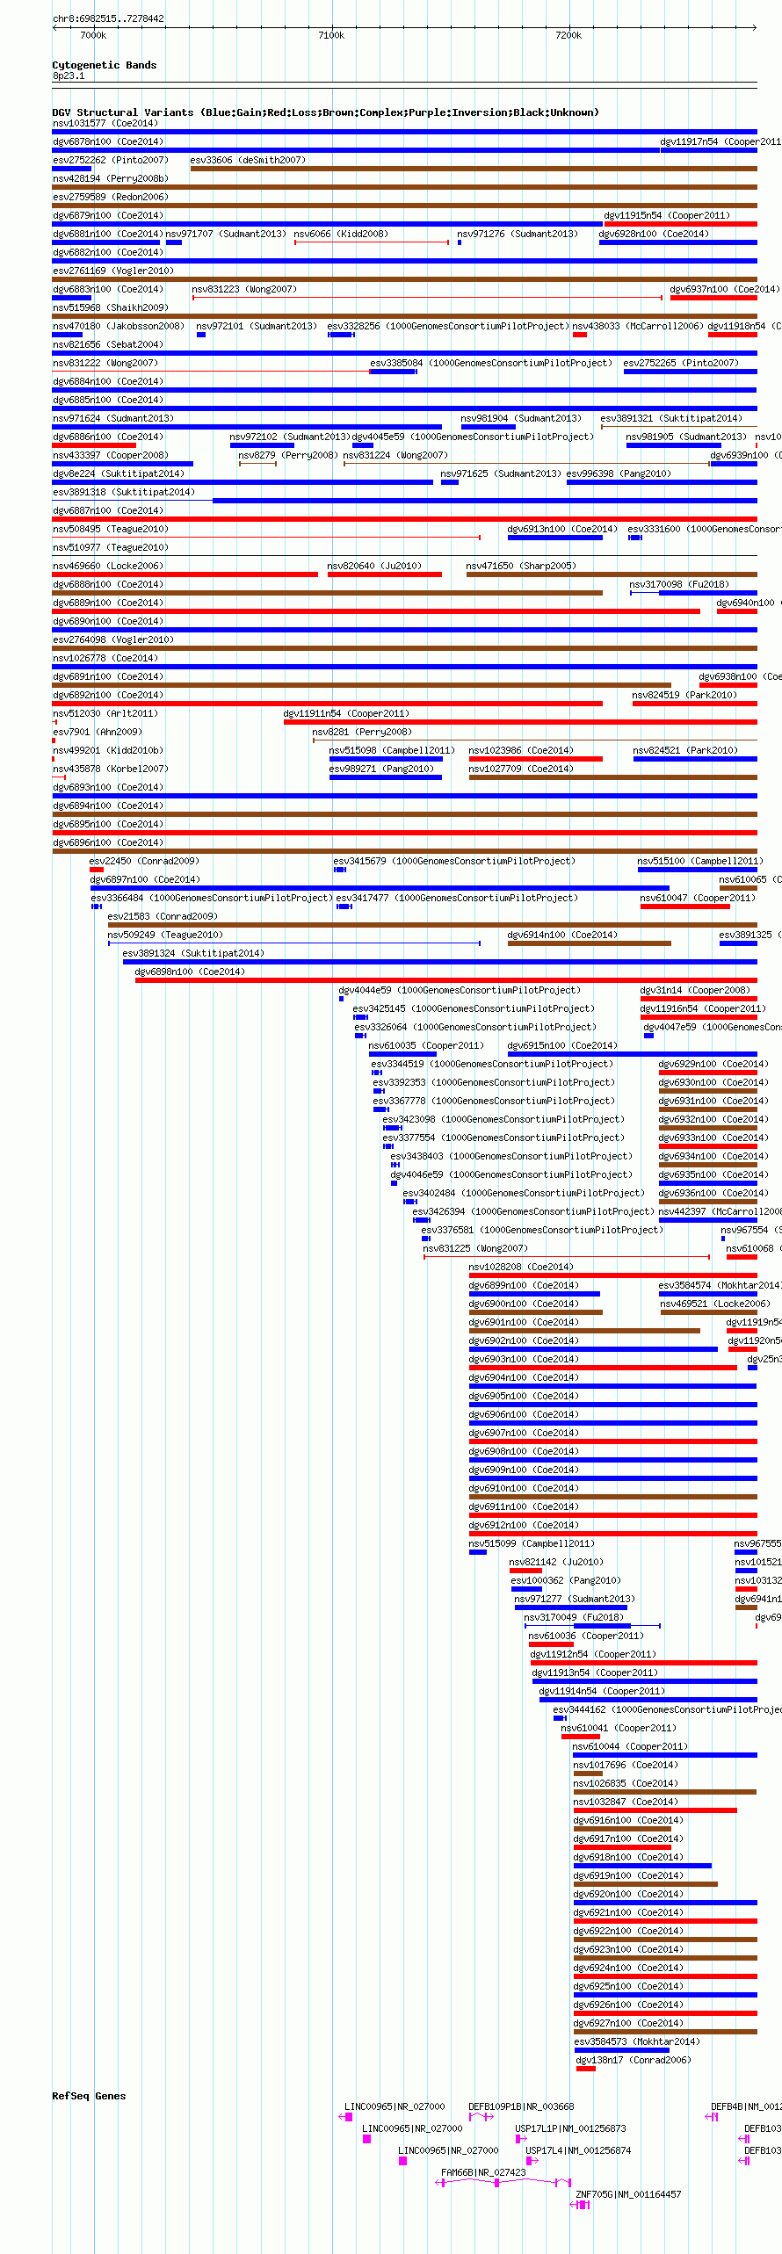
Task: Open variant esv2752262 (Pinto2007)
Action: tap(111, 160)
